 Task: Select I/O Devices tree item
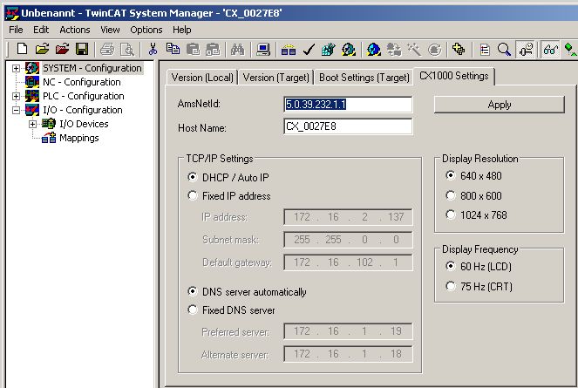pyautogui.click(x=84, y=124)
